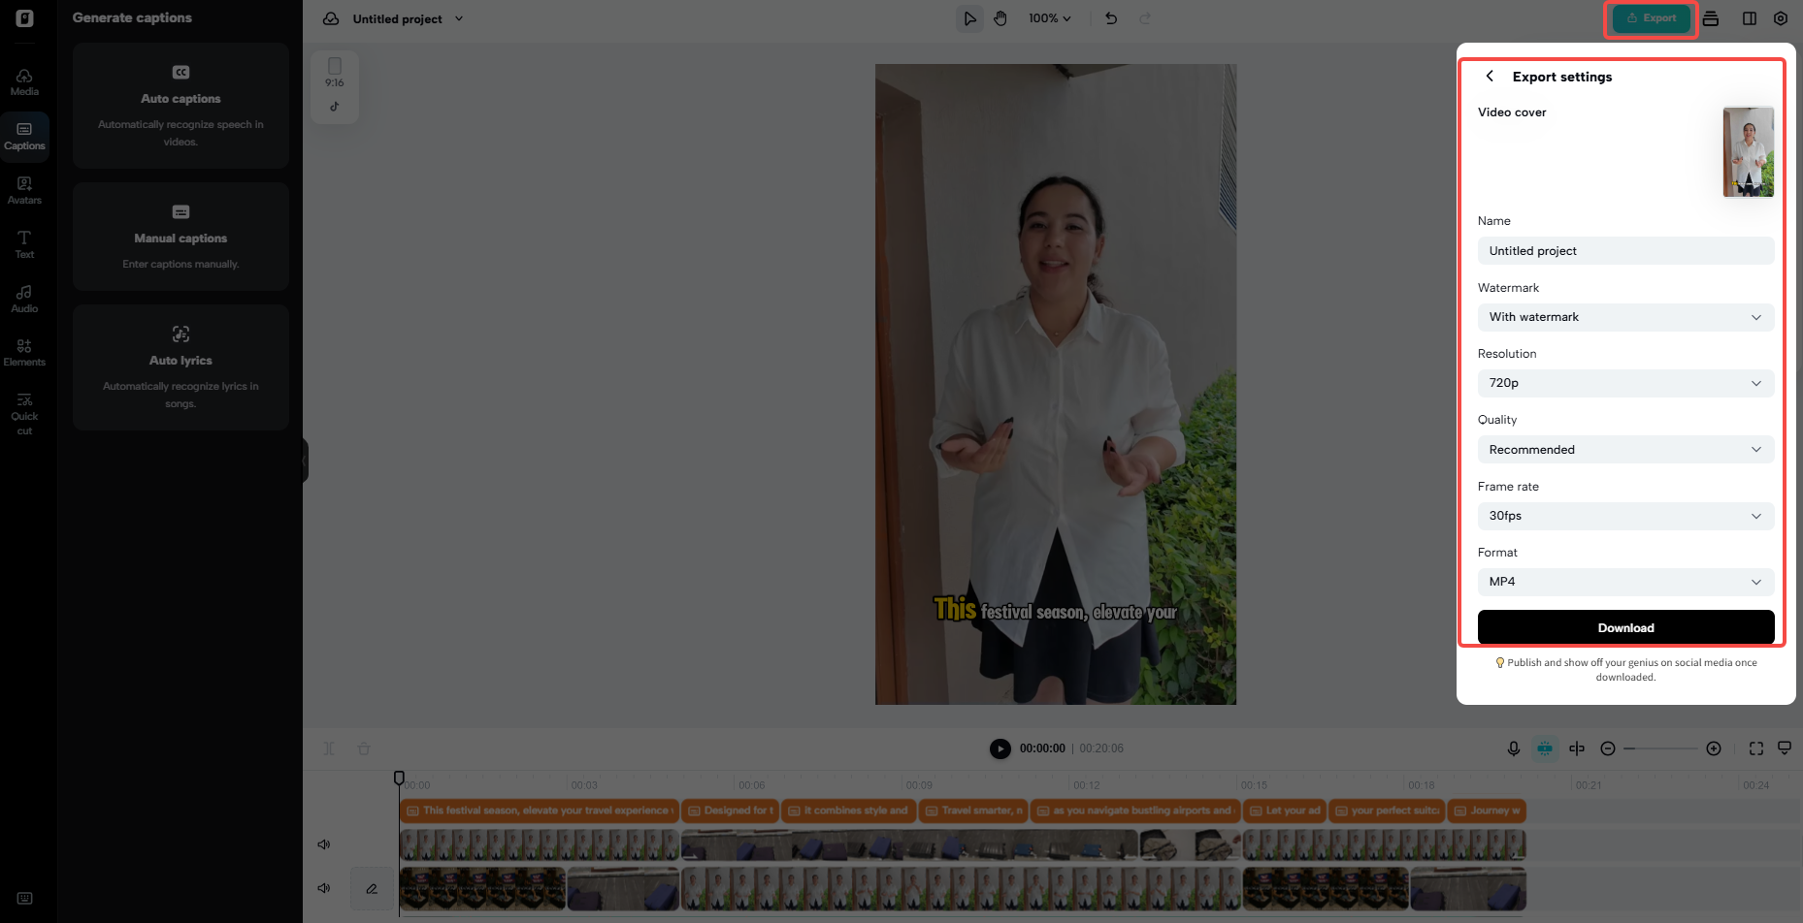Collapse the Generate captions side panel

[x=305, y=461]
